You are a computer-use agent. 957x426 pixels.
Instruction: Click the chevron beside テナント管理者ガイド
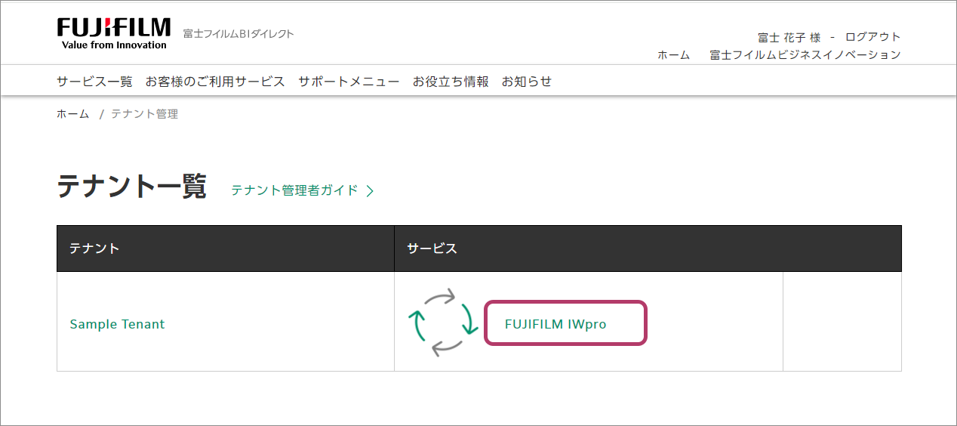[x=370, y=191]
